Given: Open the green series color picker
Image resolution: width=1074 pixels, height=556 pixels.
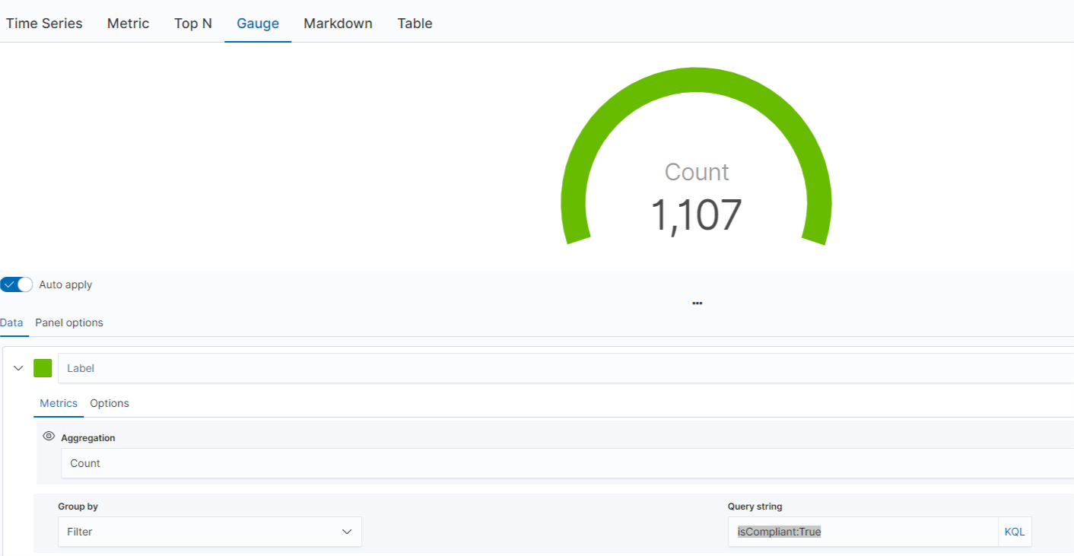Looking at the screenshot, I should coord(43,368).
